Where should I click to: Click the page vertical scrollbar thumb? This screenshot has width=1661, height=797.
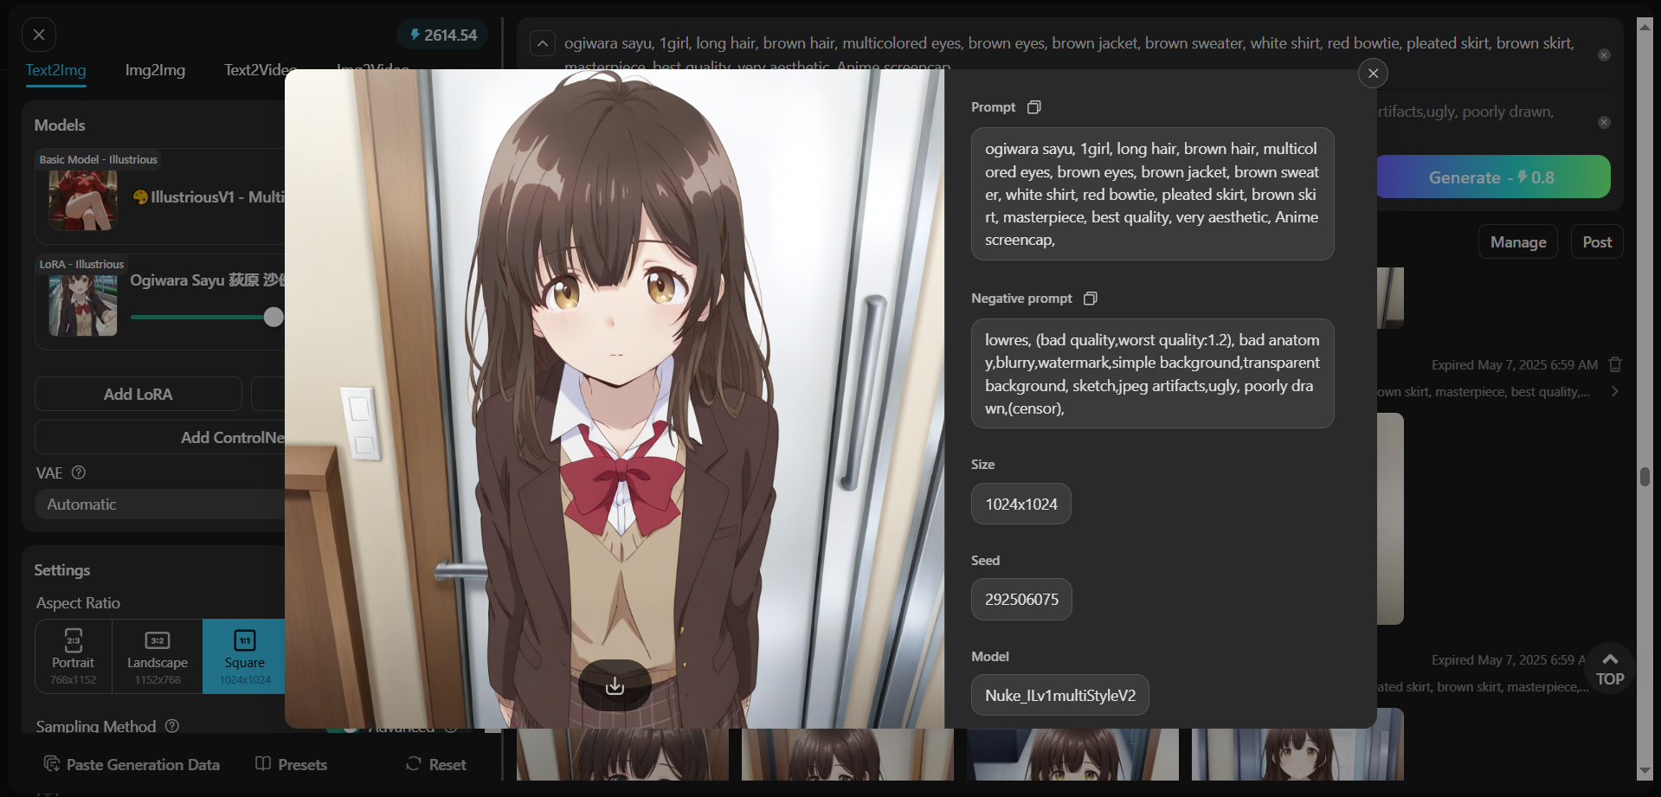pos(1645,477)
